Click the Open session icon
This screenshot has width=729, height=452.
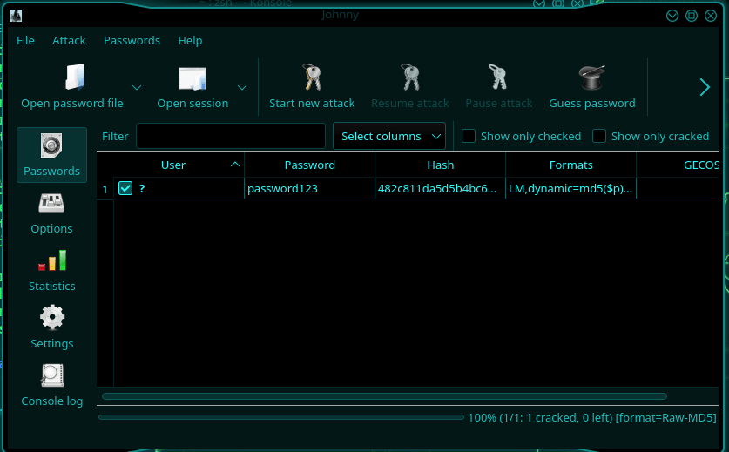coord(192,78)
